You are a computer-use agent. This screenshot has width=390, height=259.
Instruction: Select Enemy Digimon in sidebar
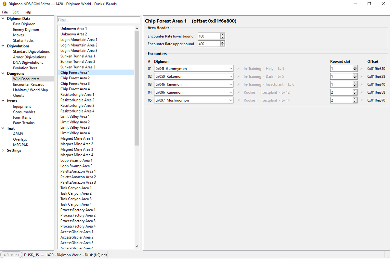point(26,30)
